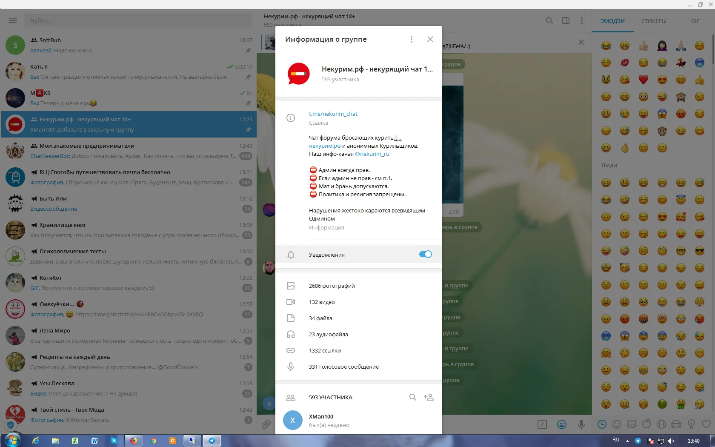Search inside the Некурим.рф chat
715x447 pixels.
point(549,20)
